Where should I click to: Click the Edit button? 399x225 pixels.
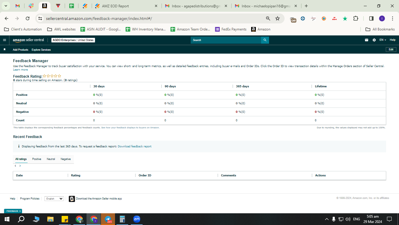tap(391, 50)
